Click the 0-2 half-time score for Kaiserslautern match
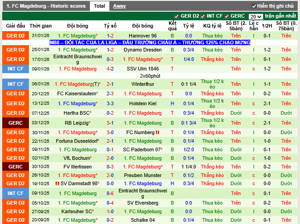Viewport: 300px width, 224px height. (267, 93)
